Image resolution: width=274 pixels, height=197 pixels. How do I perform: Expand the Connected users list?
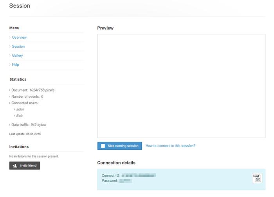[x=25, y=103]
